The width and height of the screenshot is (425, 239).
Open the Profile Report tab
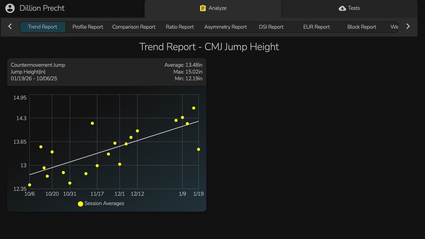pyautogui.click(x=88, y=27)
